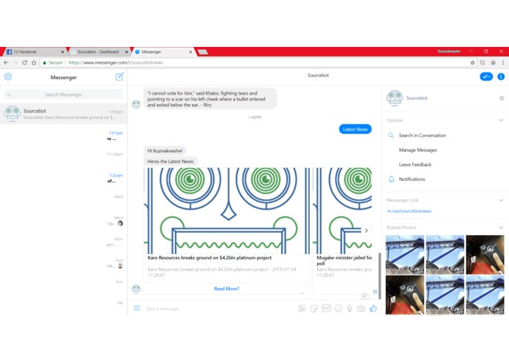Open Sourcebot profile settings gear

tap(502, 98)
